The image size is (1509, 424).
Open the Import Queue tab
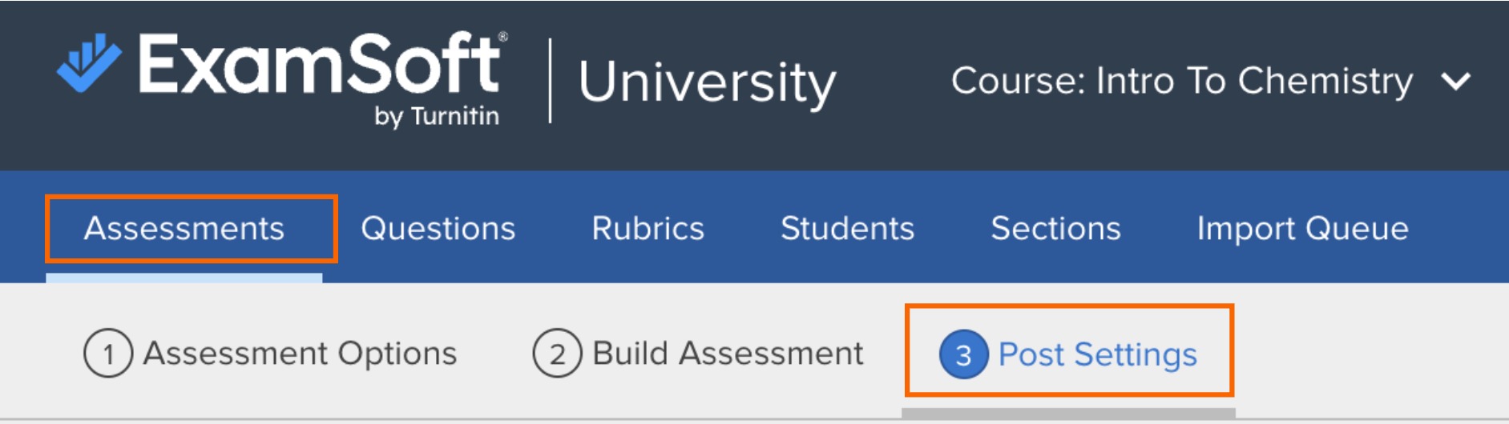coord(1302,229)
